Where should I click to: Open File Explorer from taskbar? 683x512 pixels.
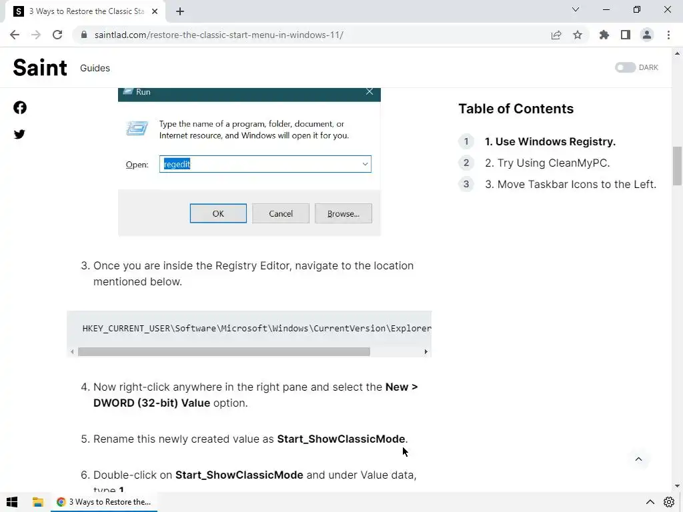tap(38, 502)
